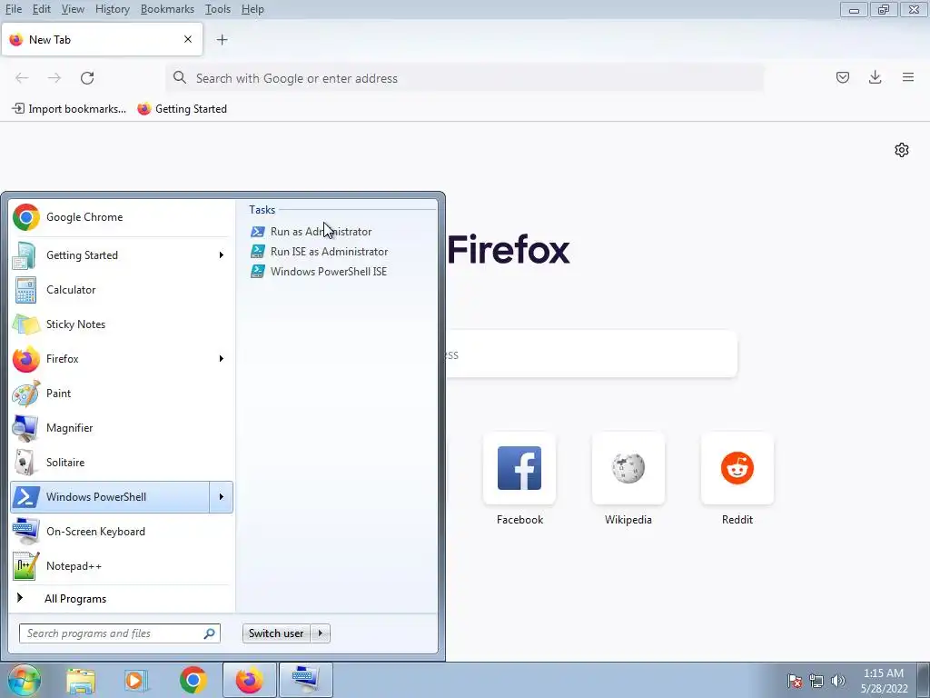Open Sticky Notes from Start menu
The image size is (930, 698).
pos(121,324)
